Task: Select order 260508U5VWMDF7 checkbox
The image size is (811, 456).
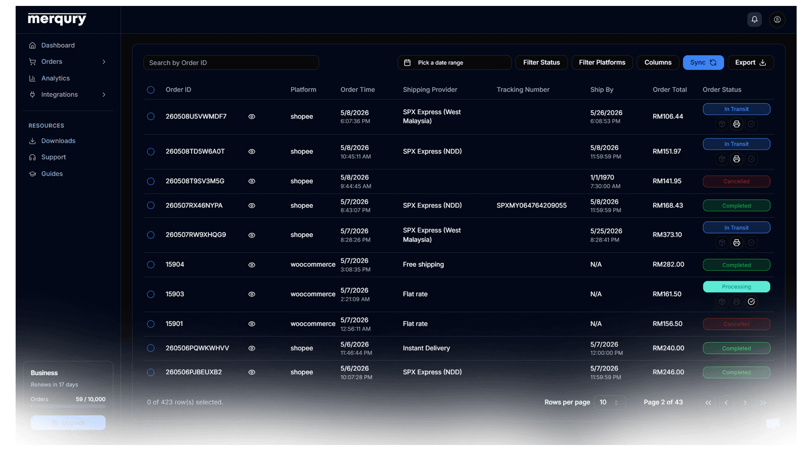Action: point(151,117)
